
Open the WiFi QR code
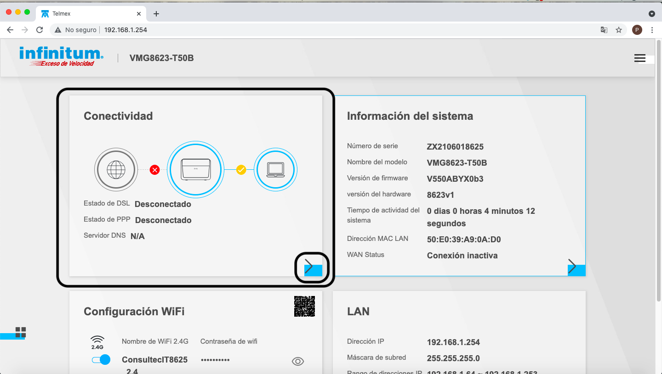[304, 306]
